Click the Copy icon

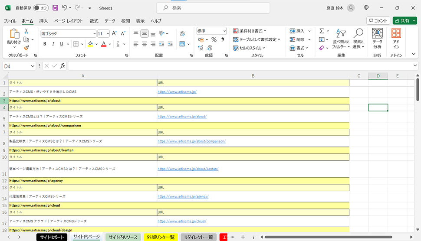pos(26,40)
